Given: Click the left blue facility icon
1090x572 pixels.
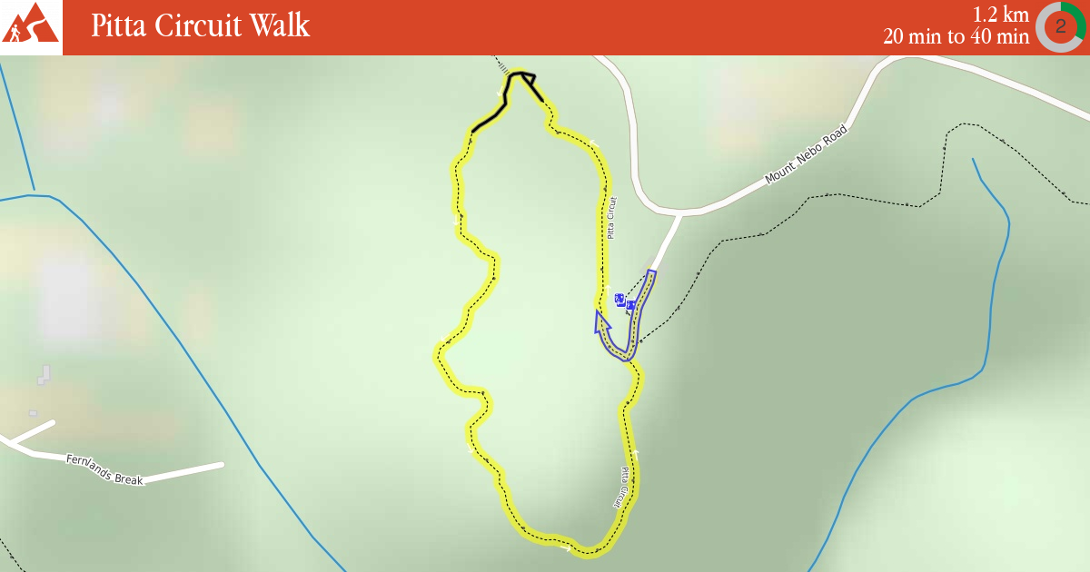Looking at the screenshot, I should 619,299.
